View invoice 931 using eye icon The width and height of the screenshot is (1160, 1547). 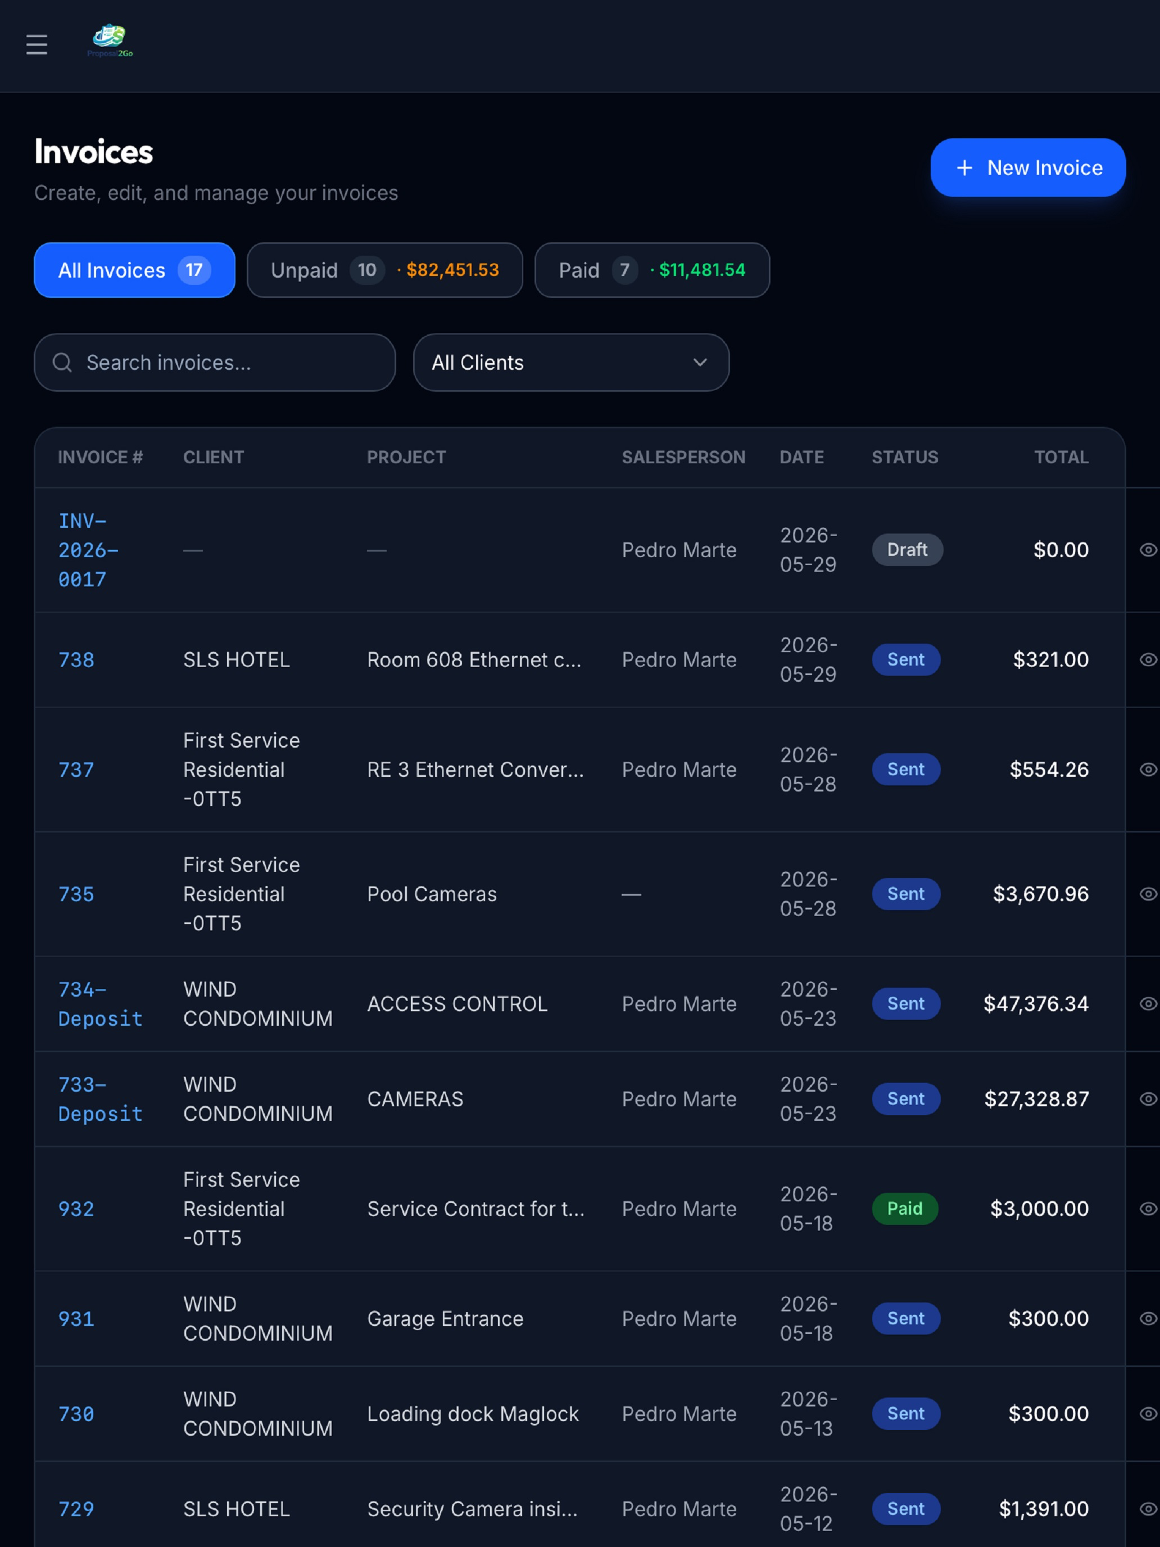click(1148, 1318)
